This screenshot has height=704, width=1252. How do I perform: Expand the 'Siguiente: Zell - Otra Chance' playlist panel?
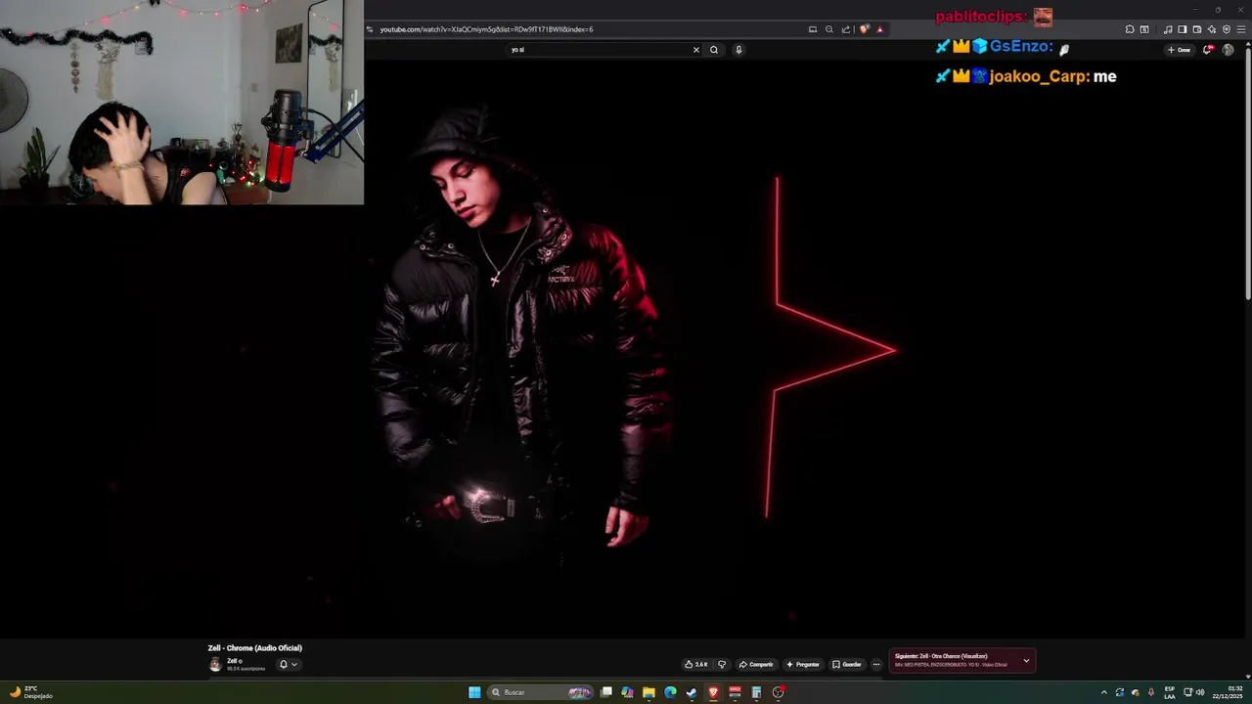(1026, 661)
